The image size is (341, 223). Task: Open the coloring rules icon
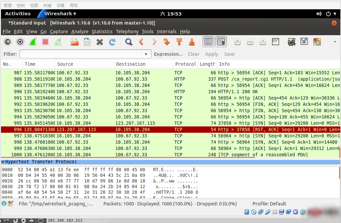[317, 42]
